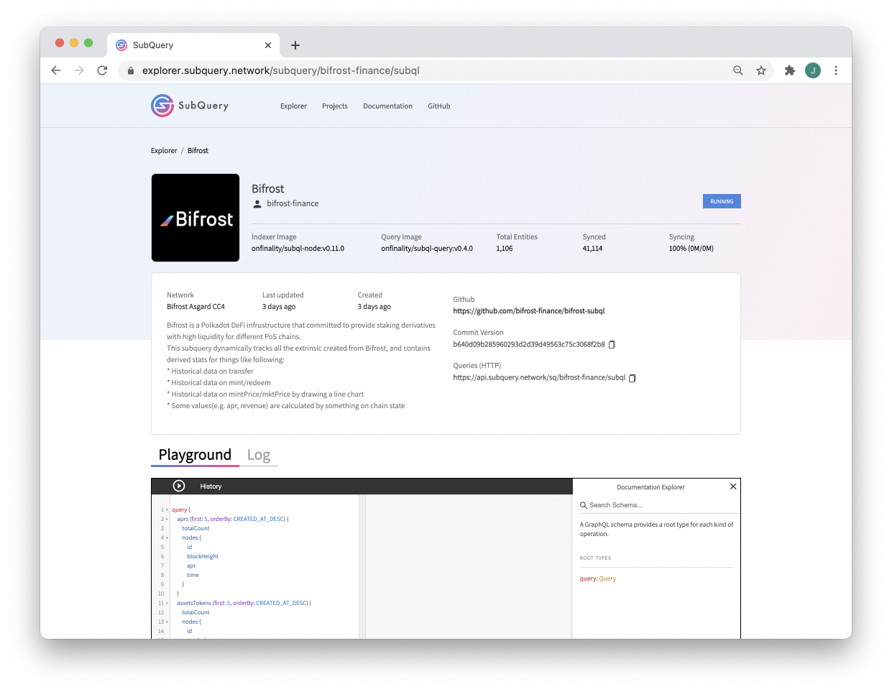Click the macOS yellow minimize button
The width and height of the screenshot is (892, 692).
tap(74, 43)
